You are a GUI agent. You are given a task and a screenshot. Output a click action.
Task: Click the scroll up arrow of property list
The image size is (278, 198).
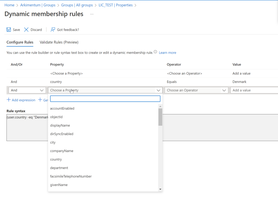click(160, 106)
